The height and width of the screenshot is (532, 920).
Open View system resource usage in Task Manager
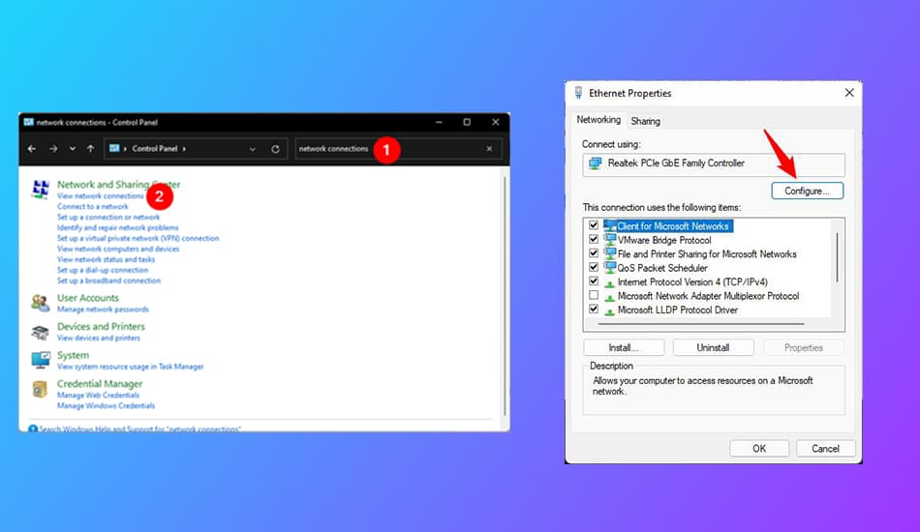tap(131, 367)
